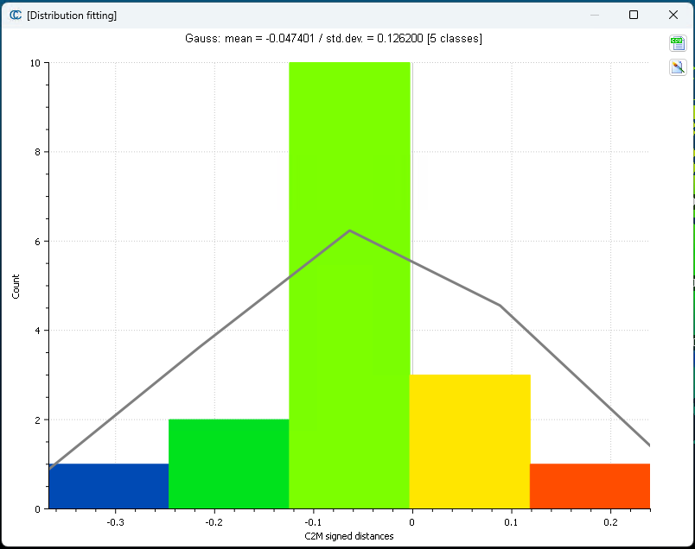Click the '4' y-axis tick label

pyautogui.click(x=38, y=331)
